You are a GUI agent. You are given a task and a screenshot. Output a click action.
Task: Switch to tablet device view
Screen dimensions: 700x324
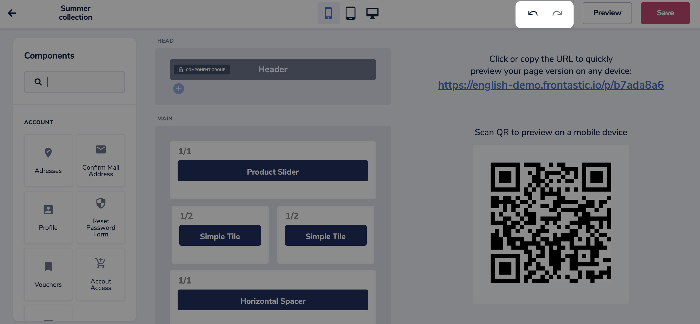pos(350,13)
